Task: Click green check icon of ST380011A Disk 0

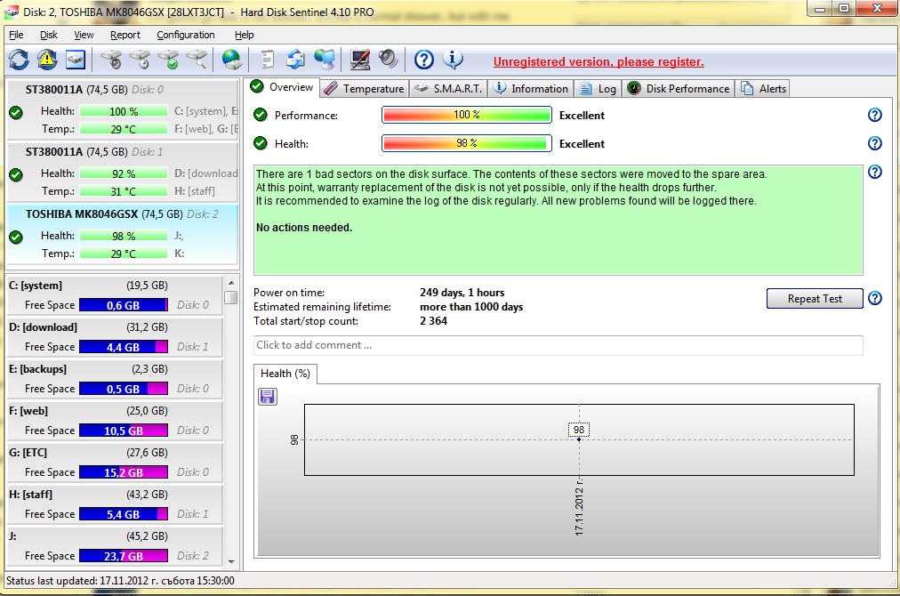Action: click(x=16, y=113)
